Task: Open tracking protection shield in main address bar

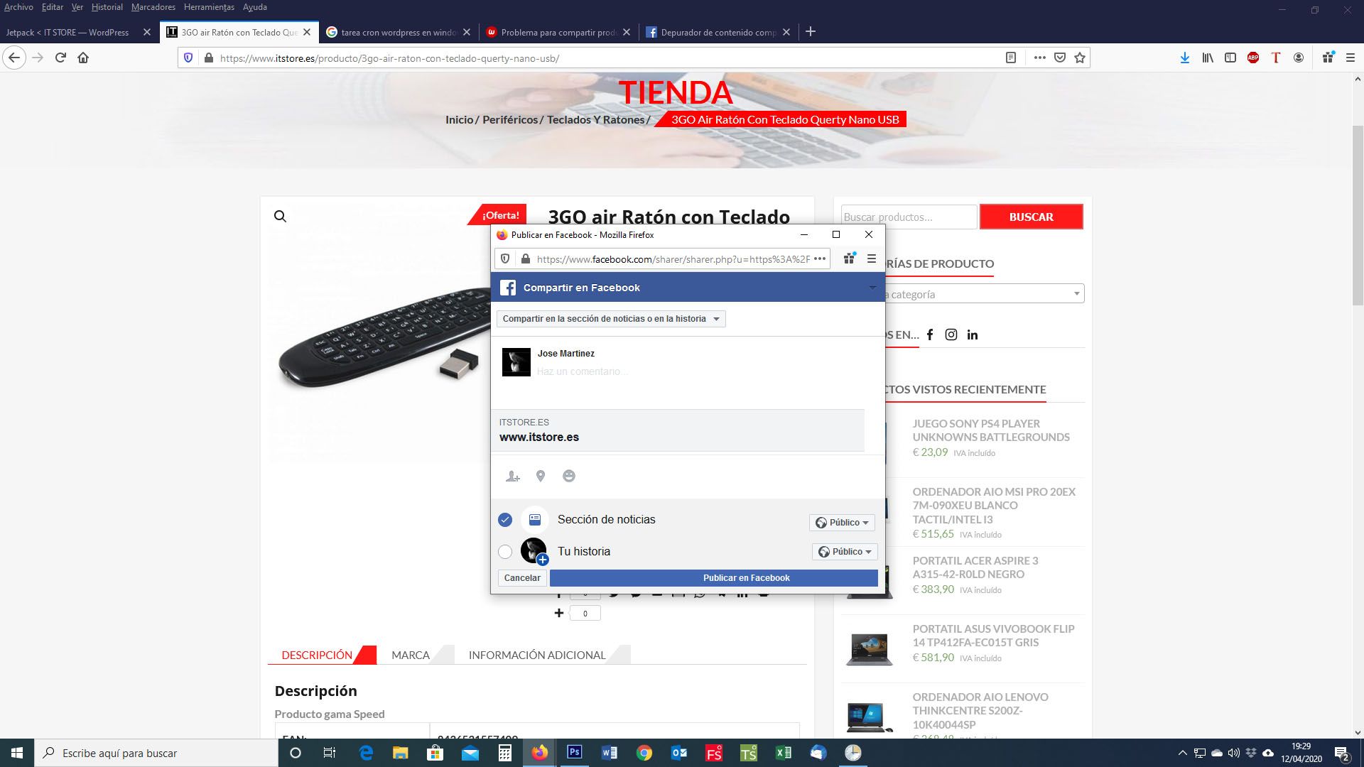Action: tap(188, 58)
